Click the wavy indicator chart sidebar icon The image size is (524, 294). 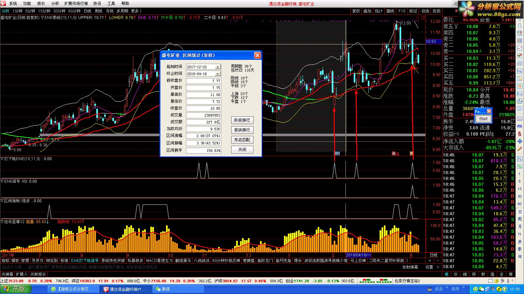(520, 119)
